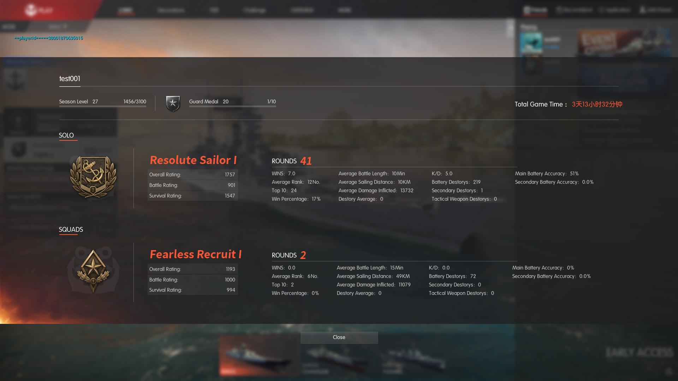Image resolution: width=678 pixels, height=381 pixels.
Task: Click SOLO Average Rank 12No. stat
Action: tap(296, 182)
